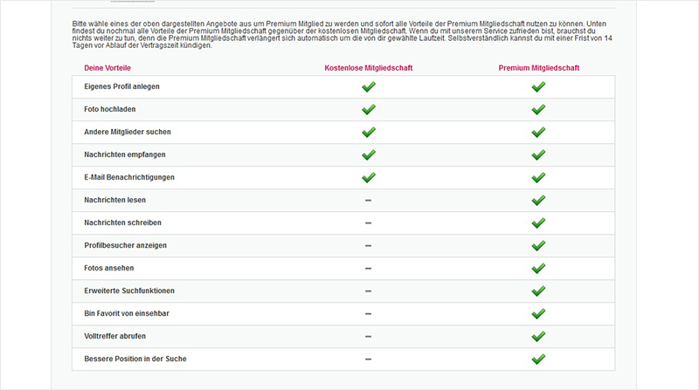The width and height of the screenshot is (699, 390).
Task: Click the dash in the free column for Fotos ansehen
Action: (x=368, y=268)
